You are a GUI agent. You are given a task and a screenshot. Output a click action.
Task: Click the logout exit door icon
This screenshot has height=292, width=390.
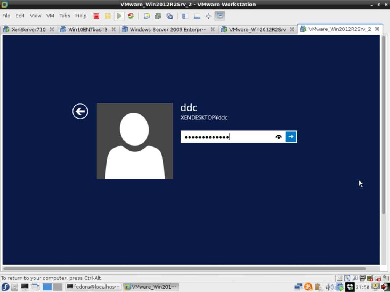coord(385,287)
